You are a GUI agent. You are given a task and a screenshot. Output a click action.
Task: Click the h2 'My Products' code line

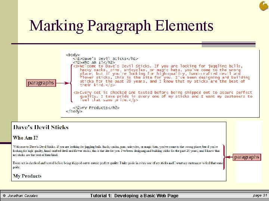pos(96,108)
